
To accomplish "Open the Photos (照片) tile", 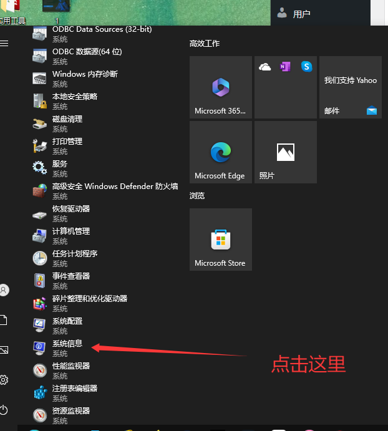I will point(286,152).
